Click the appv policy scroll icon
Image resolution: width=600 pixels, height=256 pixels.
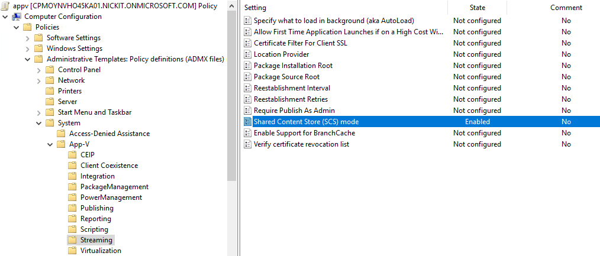pos(5,6)
